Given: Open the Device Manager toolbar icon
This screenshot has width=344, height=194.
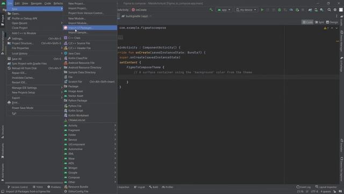Looking at the screenshot, I should coord(316,10).
